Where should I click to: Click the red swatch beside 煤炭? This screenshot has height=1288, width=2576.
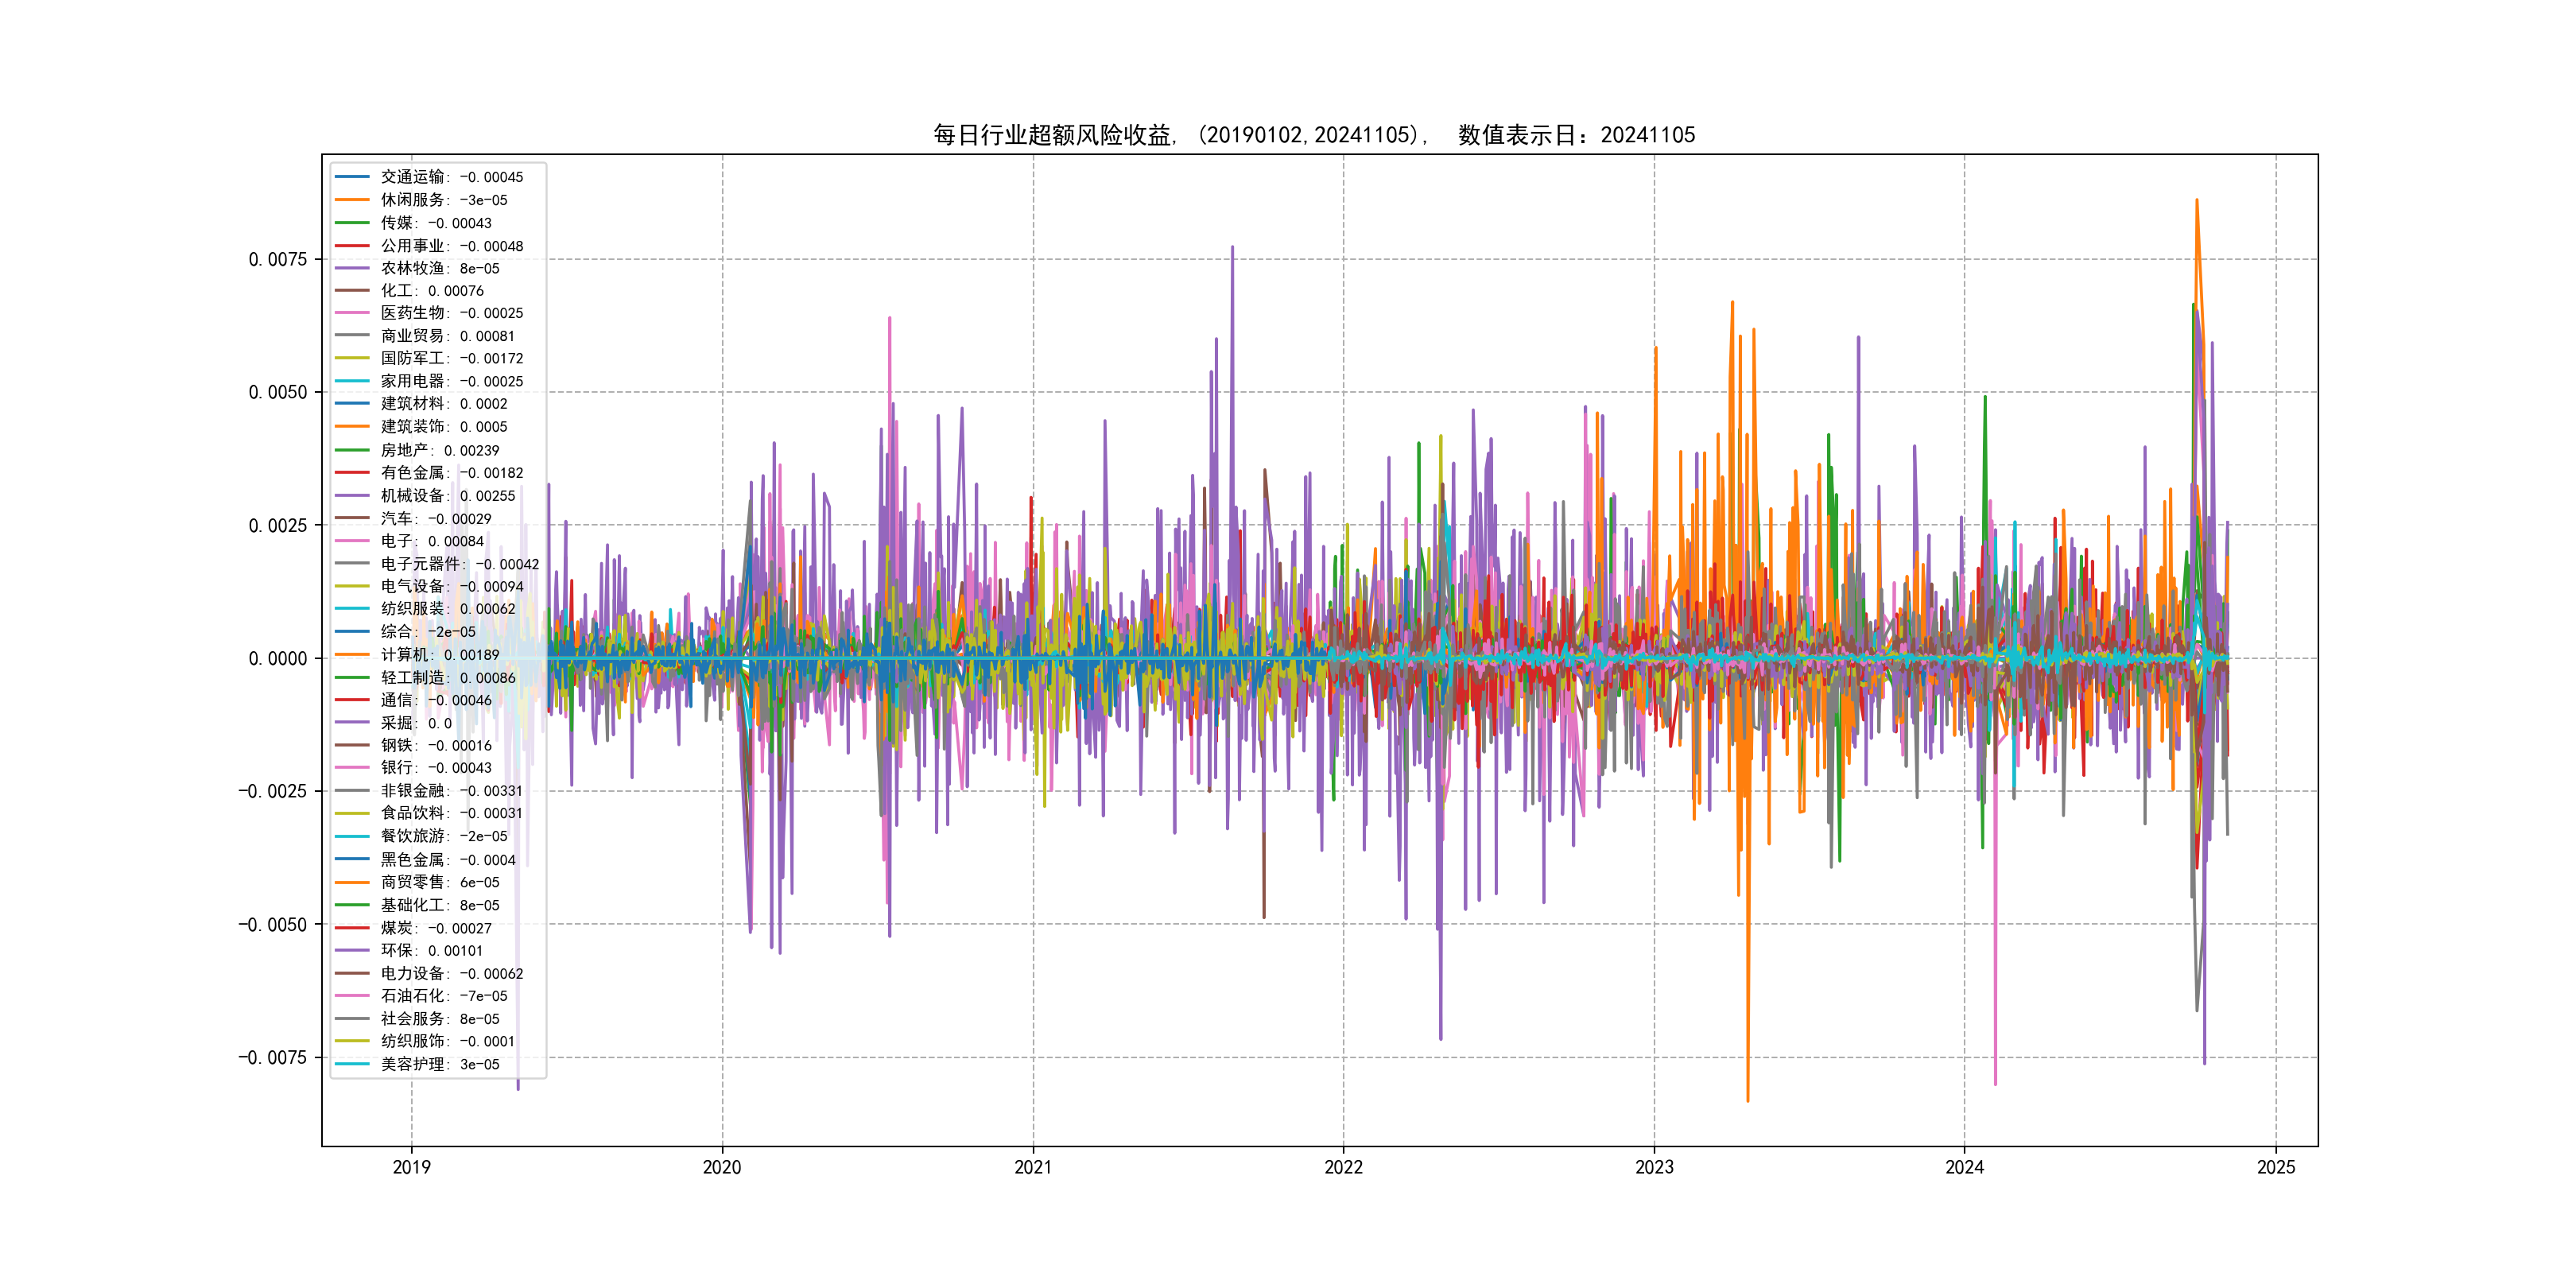[352, 927]
